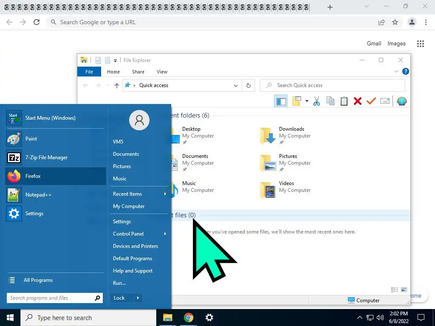
Task: Toggle the navigation pane toolbar button
Action: point(281,101)
